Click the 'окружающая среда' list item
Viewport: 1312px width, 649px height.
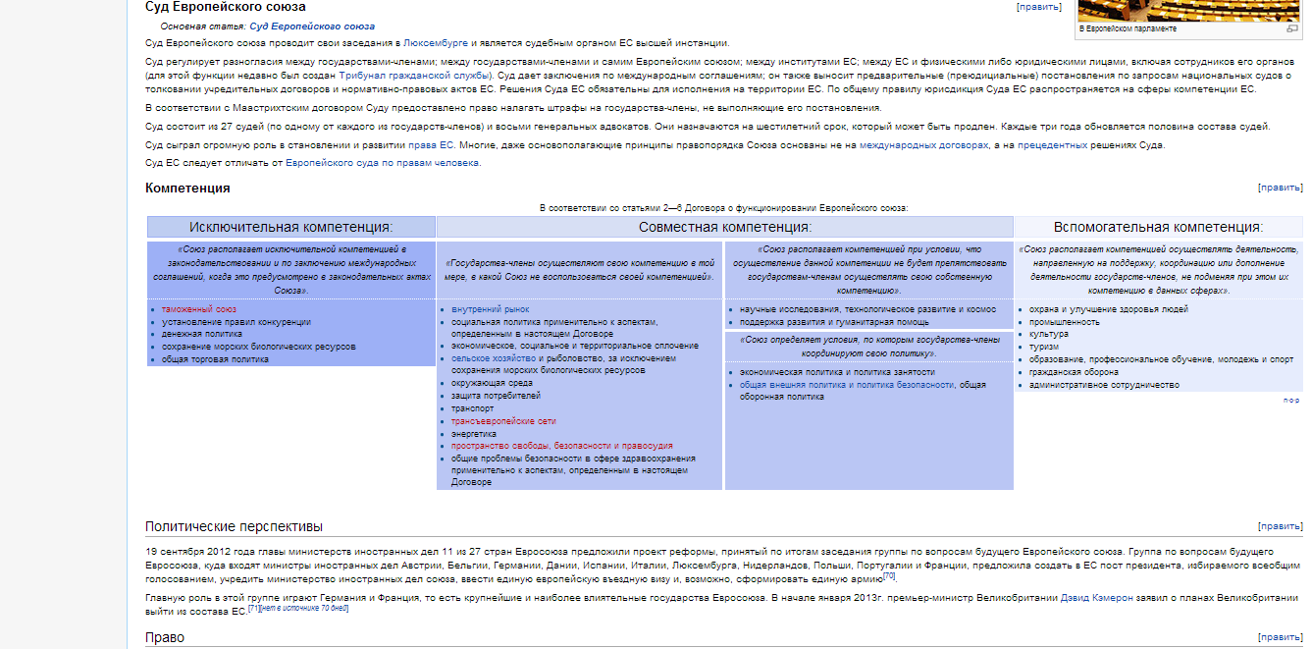click(493, 384)
